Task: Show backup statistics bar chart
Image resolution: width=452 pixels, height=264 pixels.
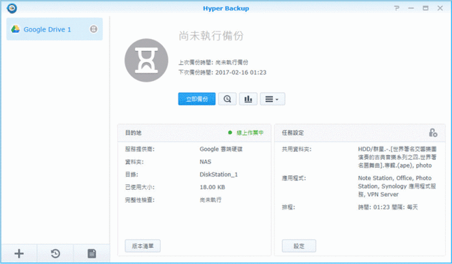Action: (248, 99)
